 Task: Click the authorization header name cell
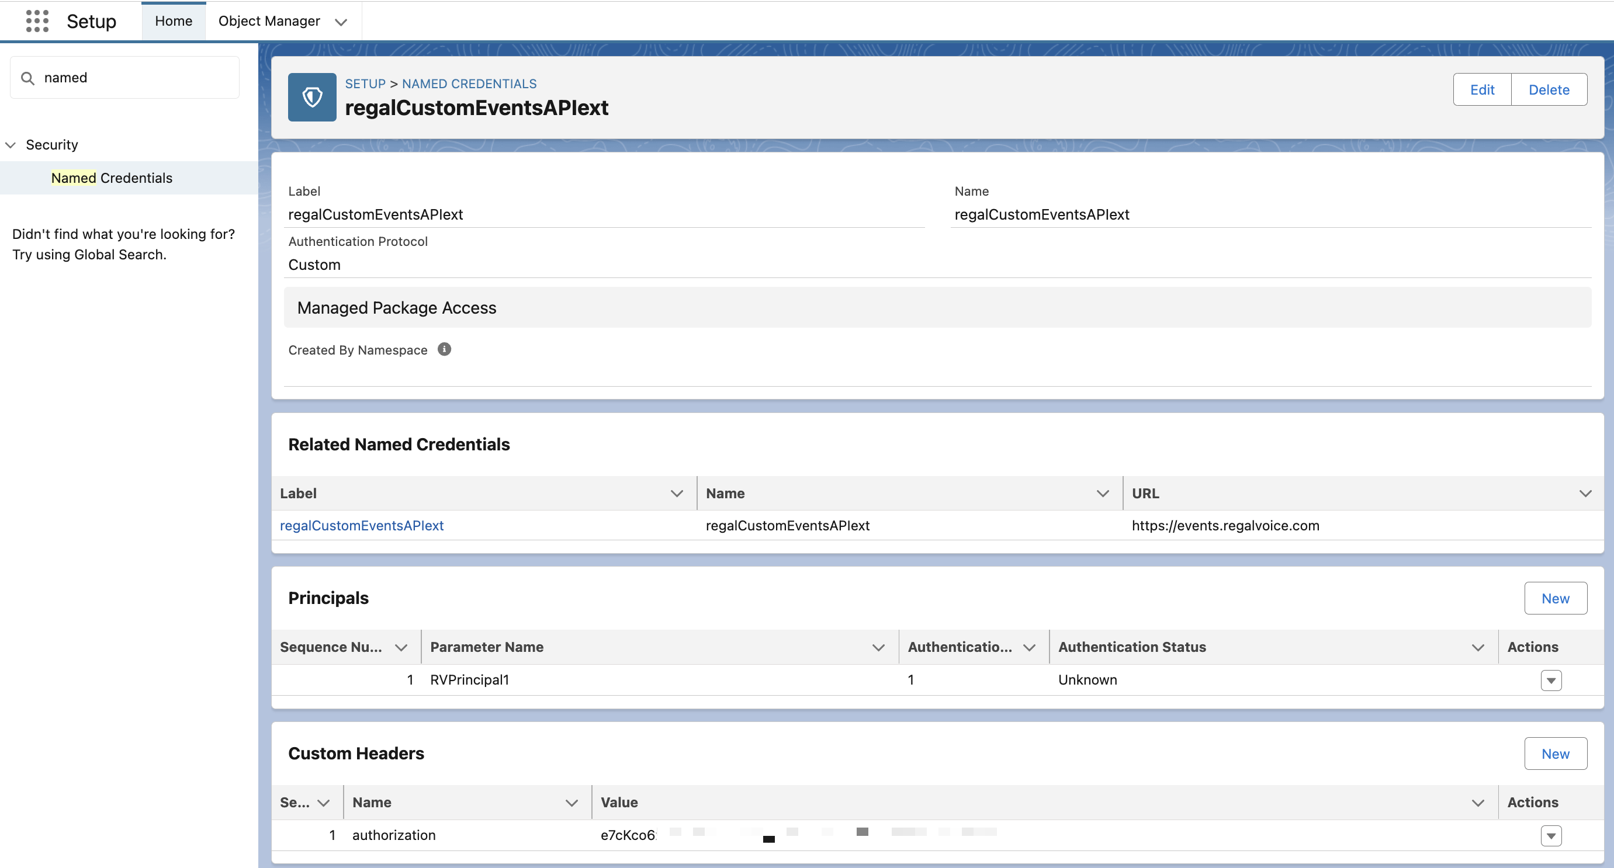[393, 835]
